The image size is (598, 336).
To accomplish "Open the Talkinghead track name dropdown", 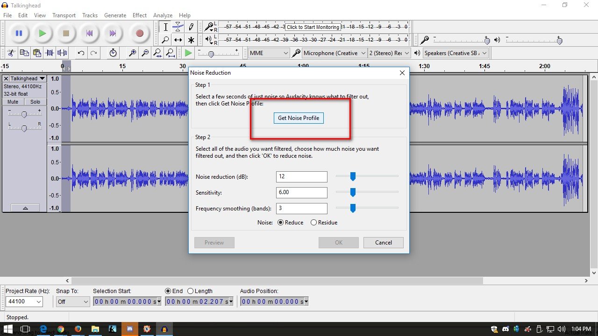I will [28, 78].
